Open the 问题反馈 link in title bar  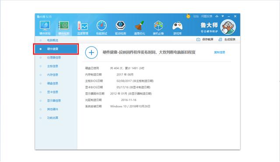[206, 16]
